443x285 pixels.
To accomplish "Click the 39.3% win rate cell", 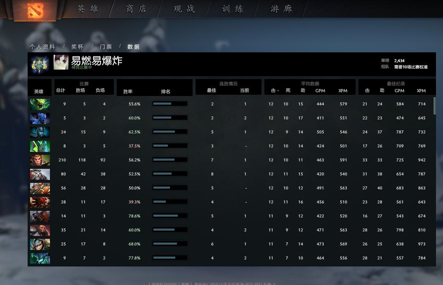I will [134, 202].
